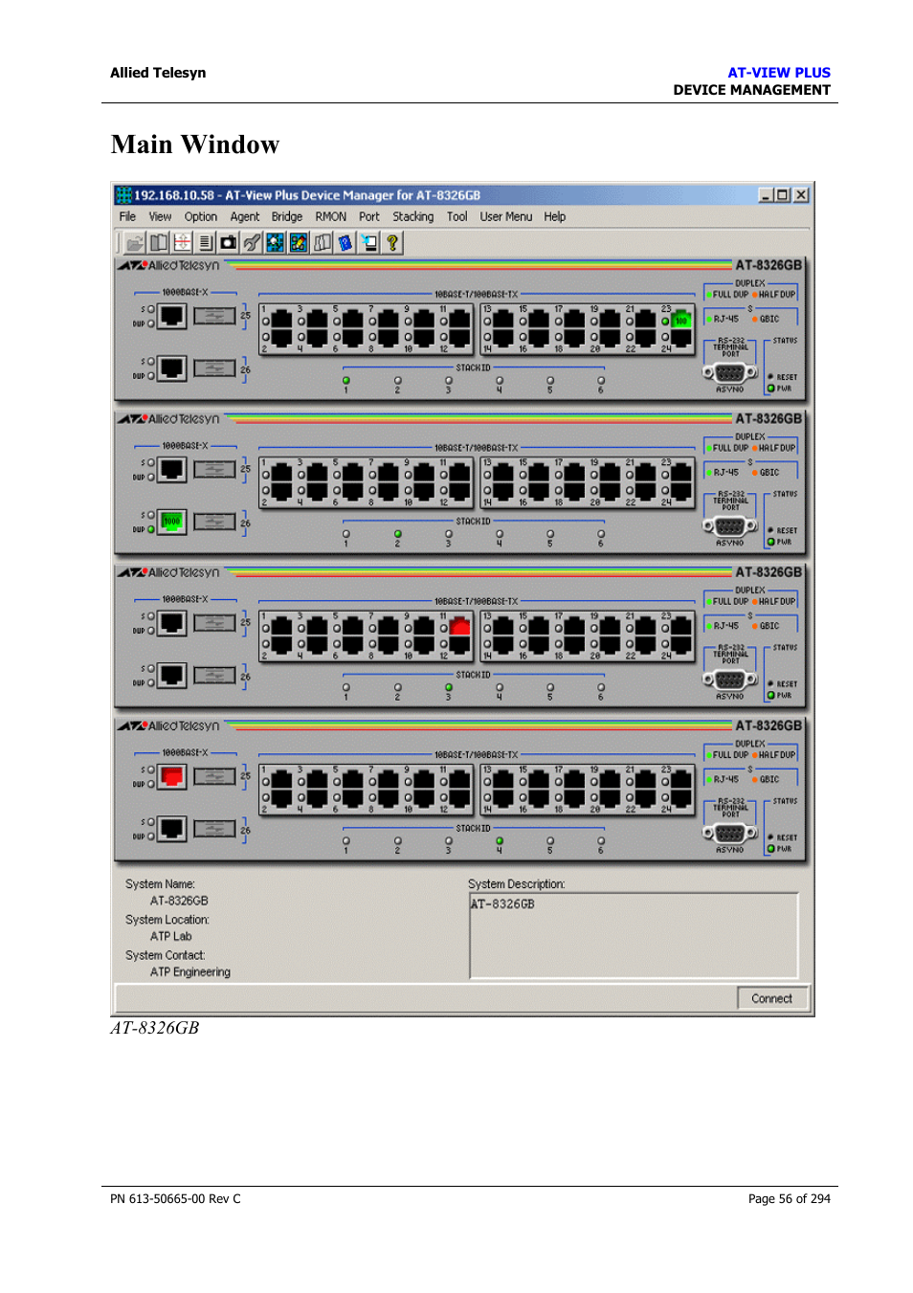The image size is (913, 1293).
Task: Click the Connect button
Action: click(x=772, y=998)
